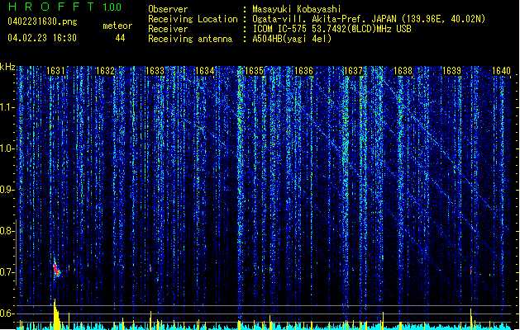Click observer name Masayuki Kobayashi
Viewport: 520px width, 330px height.
pos(297,9)
